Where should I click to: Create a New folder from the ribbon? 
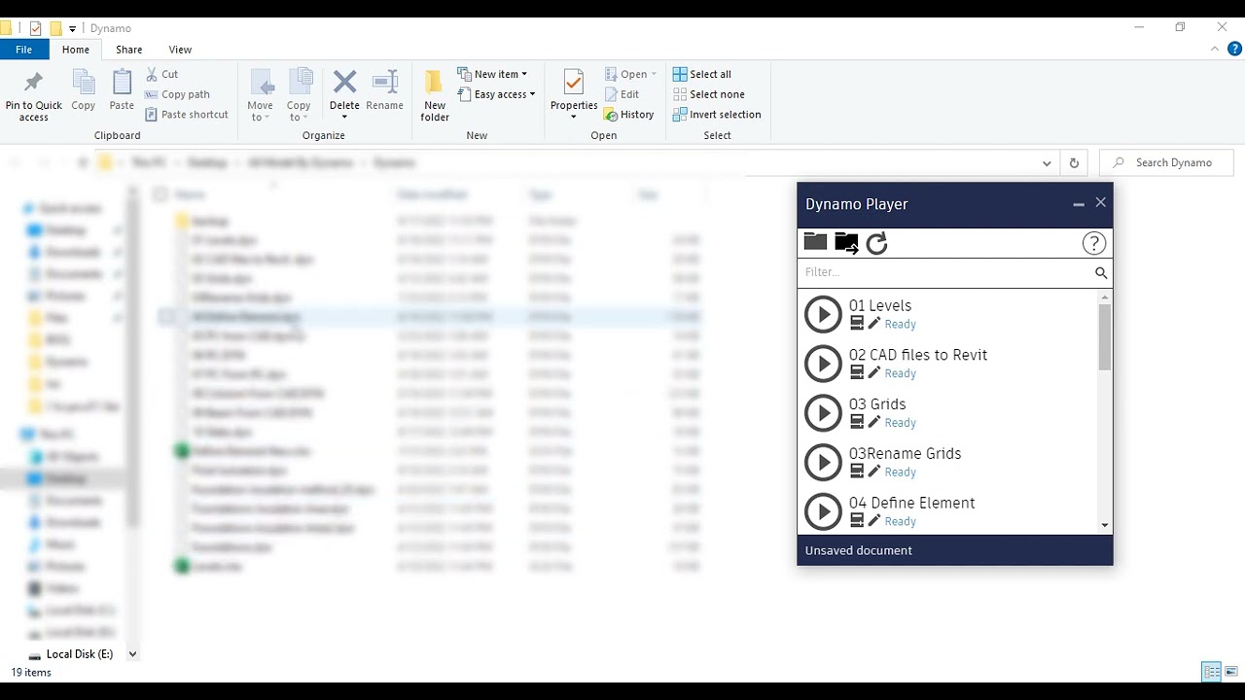[x=435, y=95]
